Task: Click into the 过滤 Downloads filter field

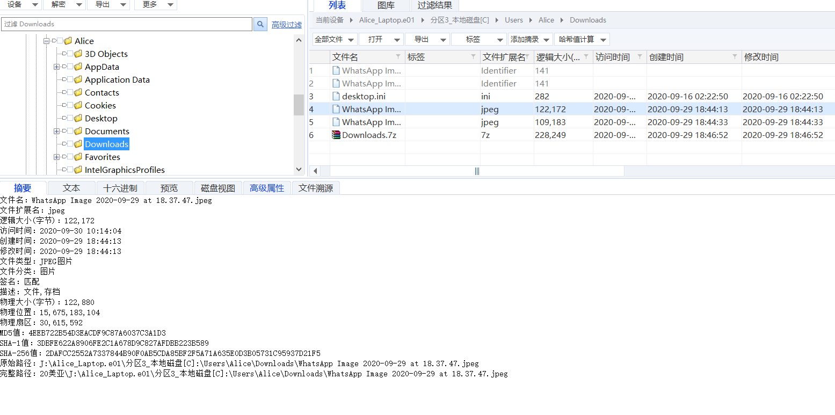Action: click(x=127, y=24)
